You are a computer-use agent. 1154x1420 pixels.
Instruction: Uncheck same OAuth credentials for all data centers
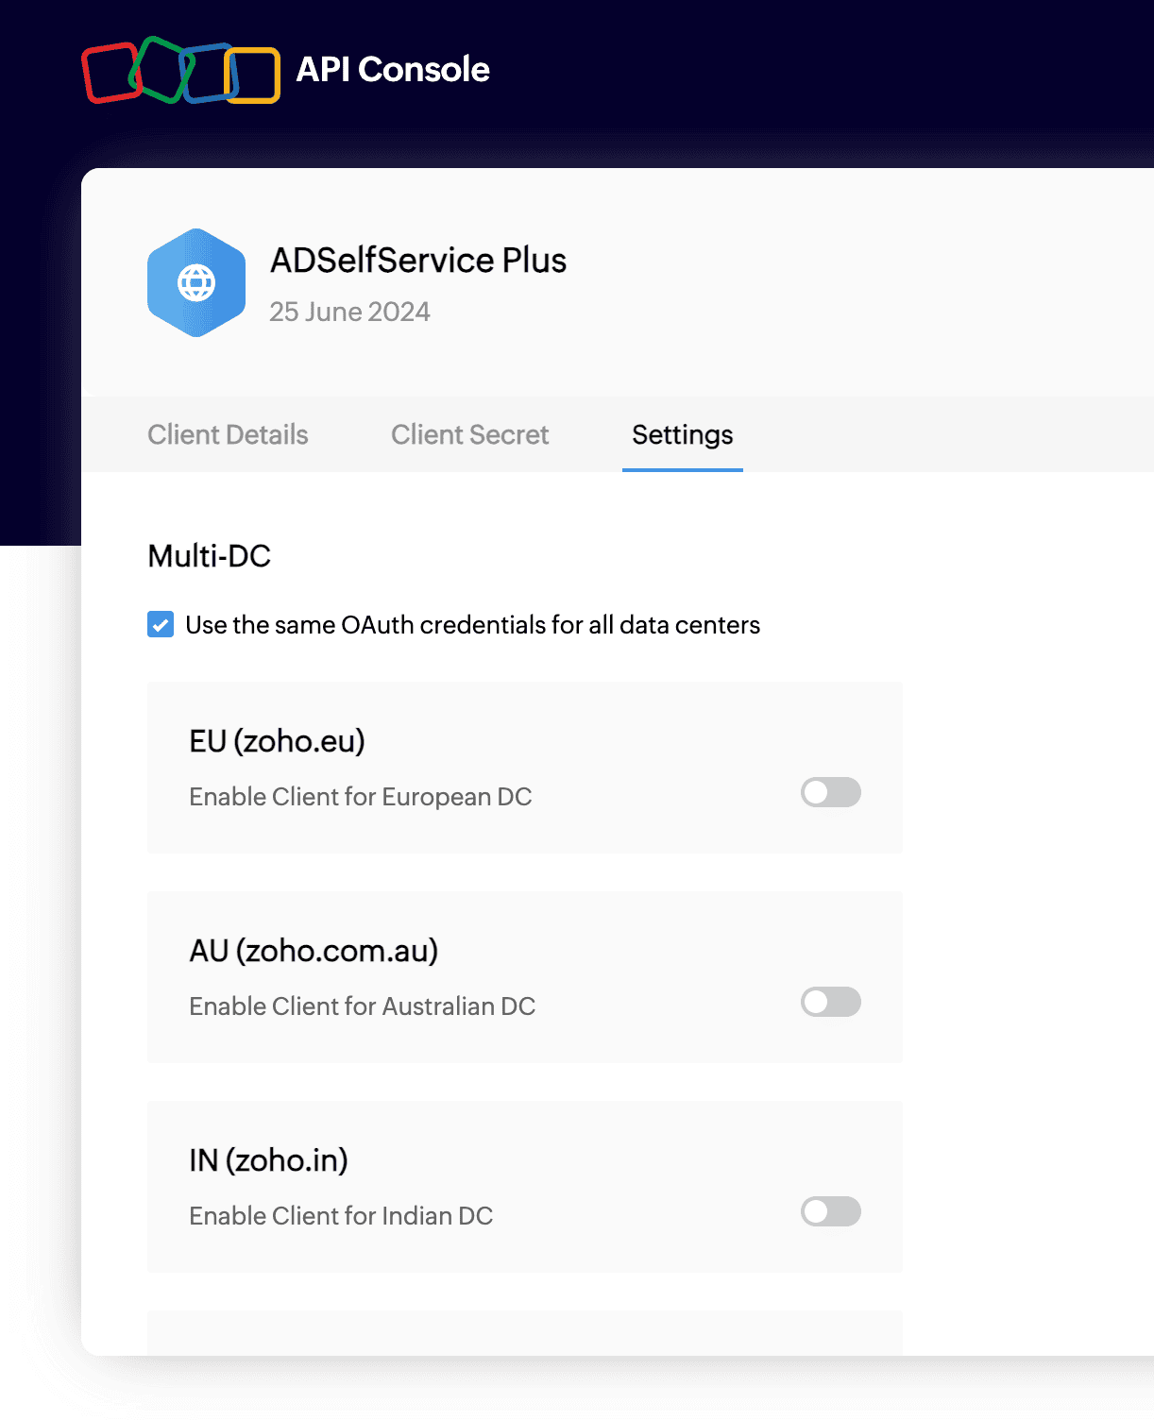point(161,624)
